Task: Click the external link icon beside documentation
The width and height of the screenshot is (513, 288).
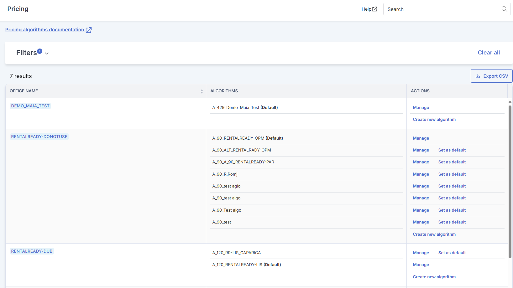Action: 89,30
